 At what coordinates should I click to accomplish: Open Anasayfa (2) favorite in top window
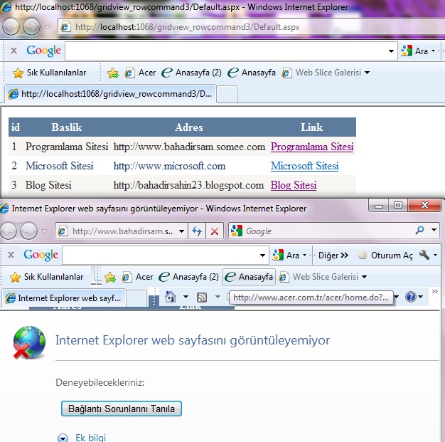point(191,73)
